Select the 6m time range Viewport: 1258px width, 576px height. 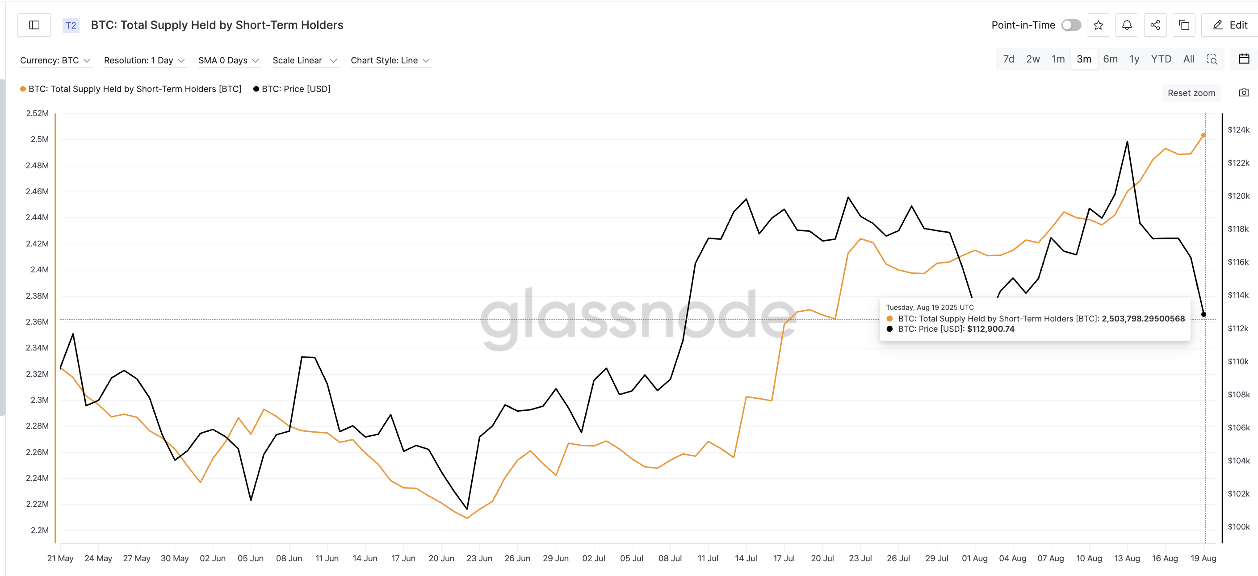coord(1110,59)
